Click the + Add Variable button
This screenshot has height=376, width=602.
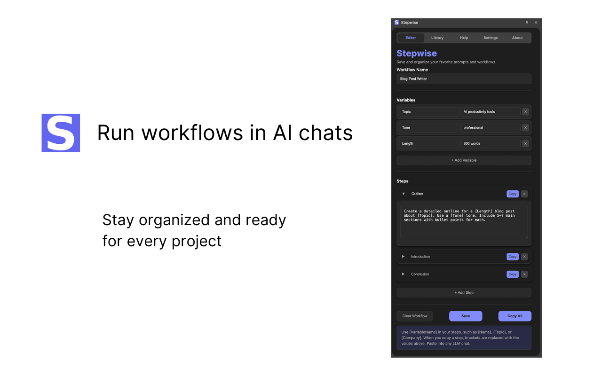click(x=464, y=160)
